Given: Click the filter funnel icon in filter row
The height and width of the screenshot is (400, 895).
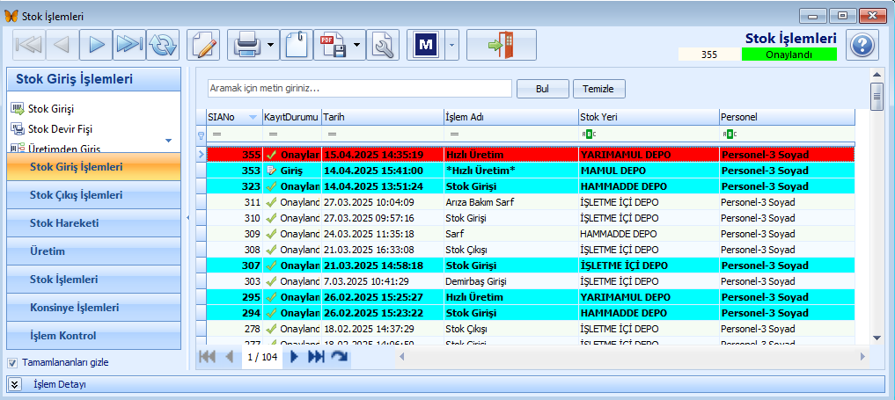Looking at the screenshot, I should pos(201,135).
